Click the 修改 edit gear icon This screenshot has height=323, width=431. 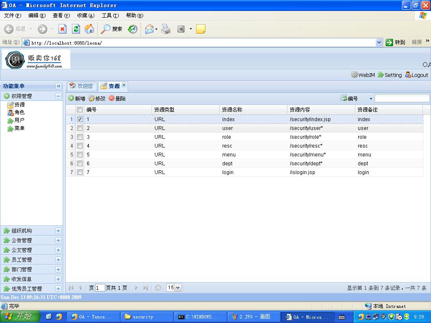[91, 98]
